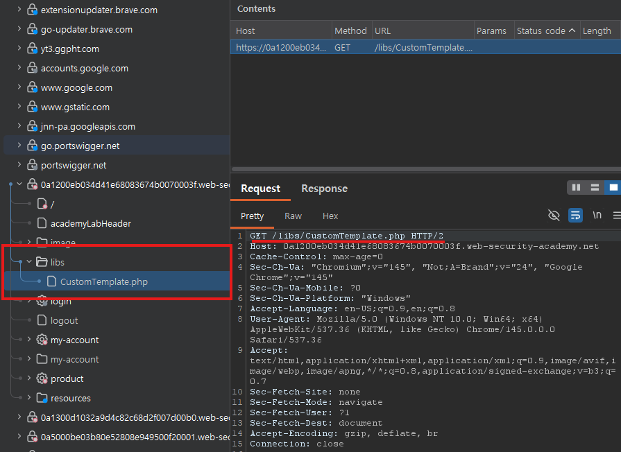Click the CustomTemplate.php file icon
This screenshot has width=621, height=452.
(52, 281)
